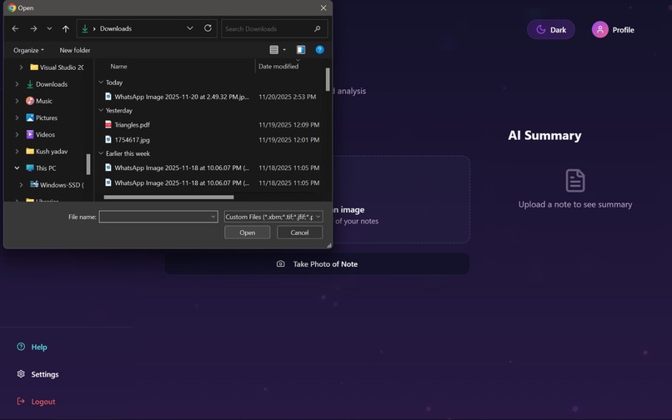Screen dimensions: 672x420
Task: Open the view options dropdown arrow
Action: (x=284, y=50)
